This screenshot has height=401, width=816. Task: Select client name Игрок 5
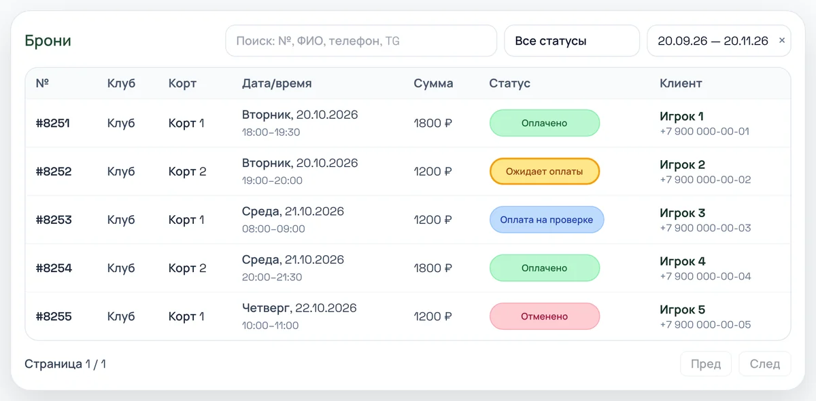pyautogui.click(x=682, y=309)
